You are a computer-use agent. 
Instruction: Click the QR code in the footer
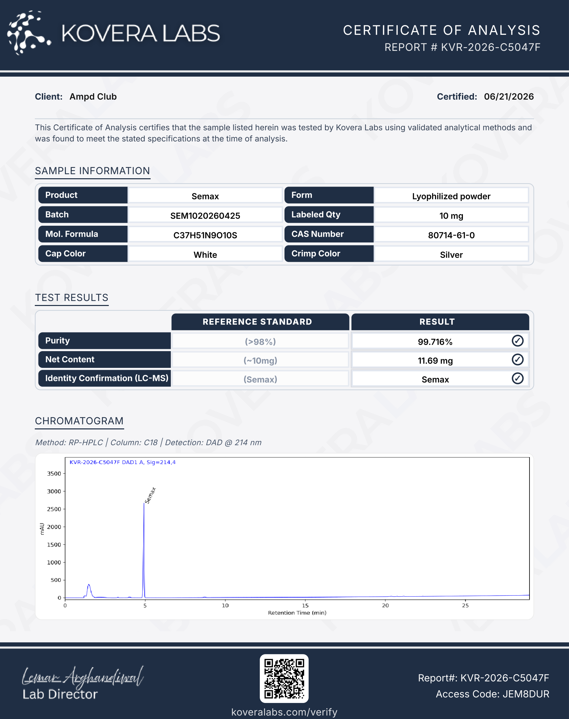pyautogui.click(x=284, y=679)
